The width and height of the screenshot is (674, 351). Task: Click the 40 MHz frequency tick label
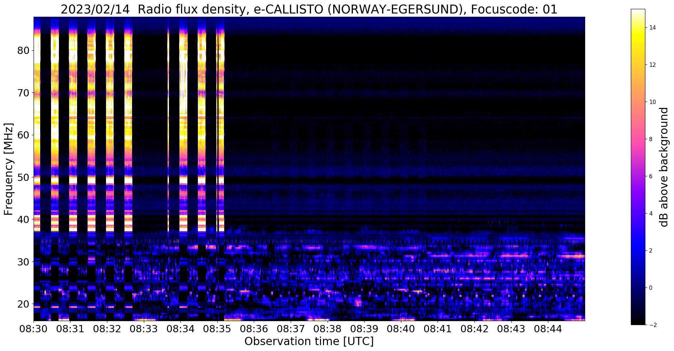(23, 219)
